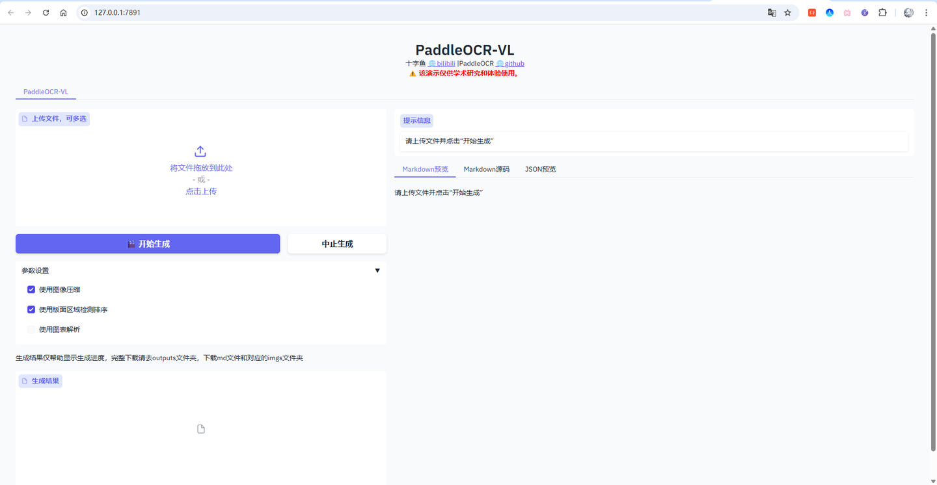Viewport: 937px width, 485px height.
Task: Open the JSON预览 tab
Action: (x=541, y=168)
